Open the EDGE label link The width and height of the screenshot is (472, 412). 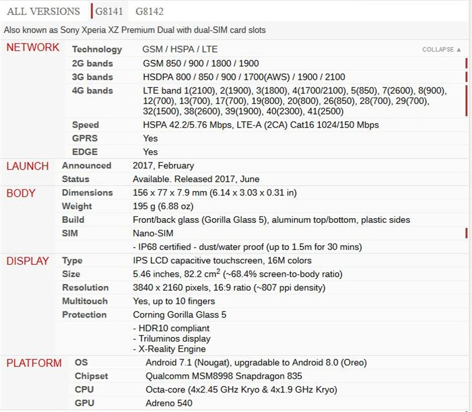(x=85, y=152)
